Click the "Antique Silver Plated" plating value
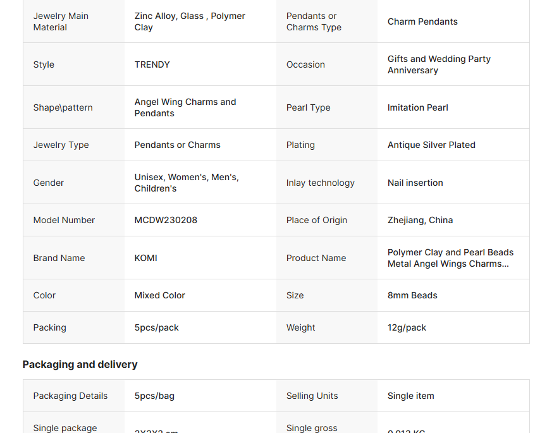This screenshot has width=547, height=433. click(431, 145)
